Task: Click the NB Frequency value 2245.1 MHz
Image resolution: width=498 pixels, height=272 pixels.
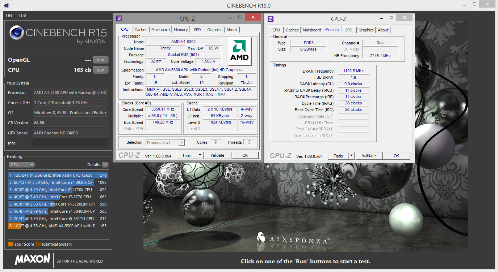Action: coord(380,56)
